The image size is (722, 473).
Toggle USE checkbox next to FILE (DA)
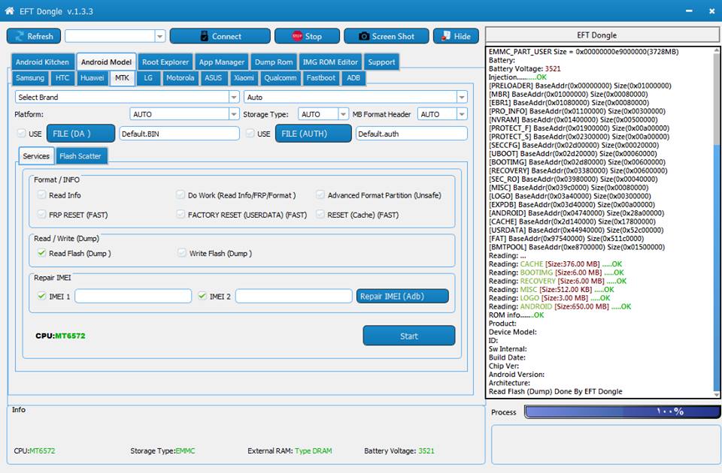click(21, 134)
